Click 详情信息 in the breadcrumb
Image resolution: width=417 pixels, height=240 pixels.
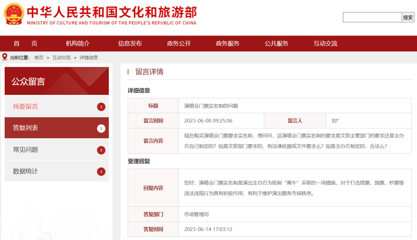(x=88, y=57)
